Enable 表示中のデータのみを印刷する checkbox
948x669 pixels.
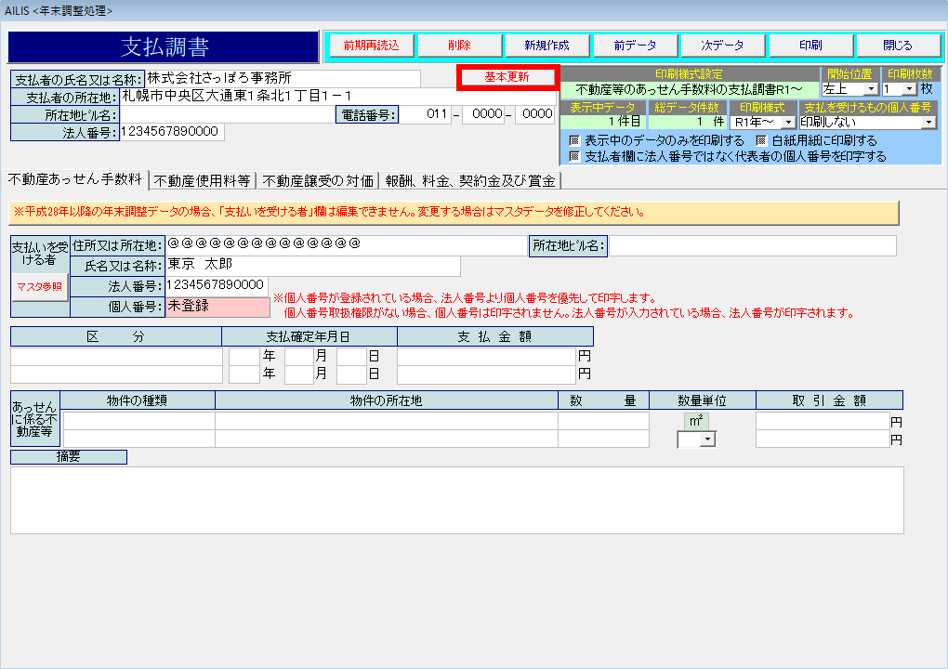[x=574, y=140]
